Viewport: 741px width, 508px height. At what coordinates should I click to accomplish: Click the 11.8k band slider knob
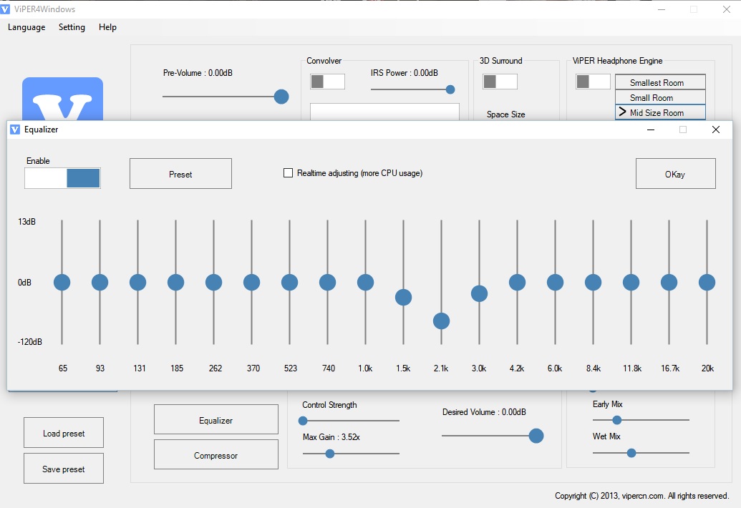click(x=631, y=283)
